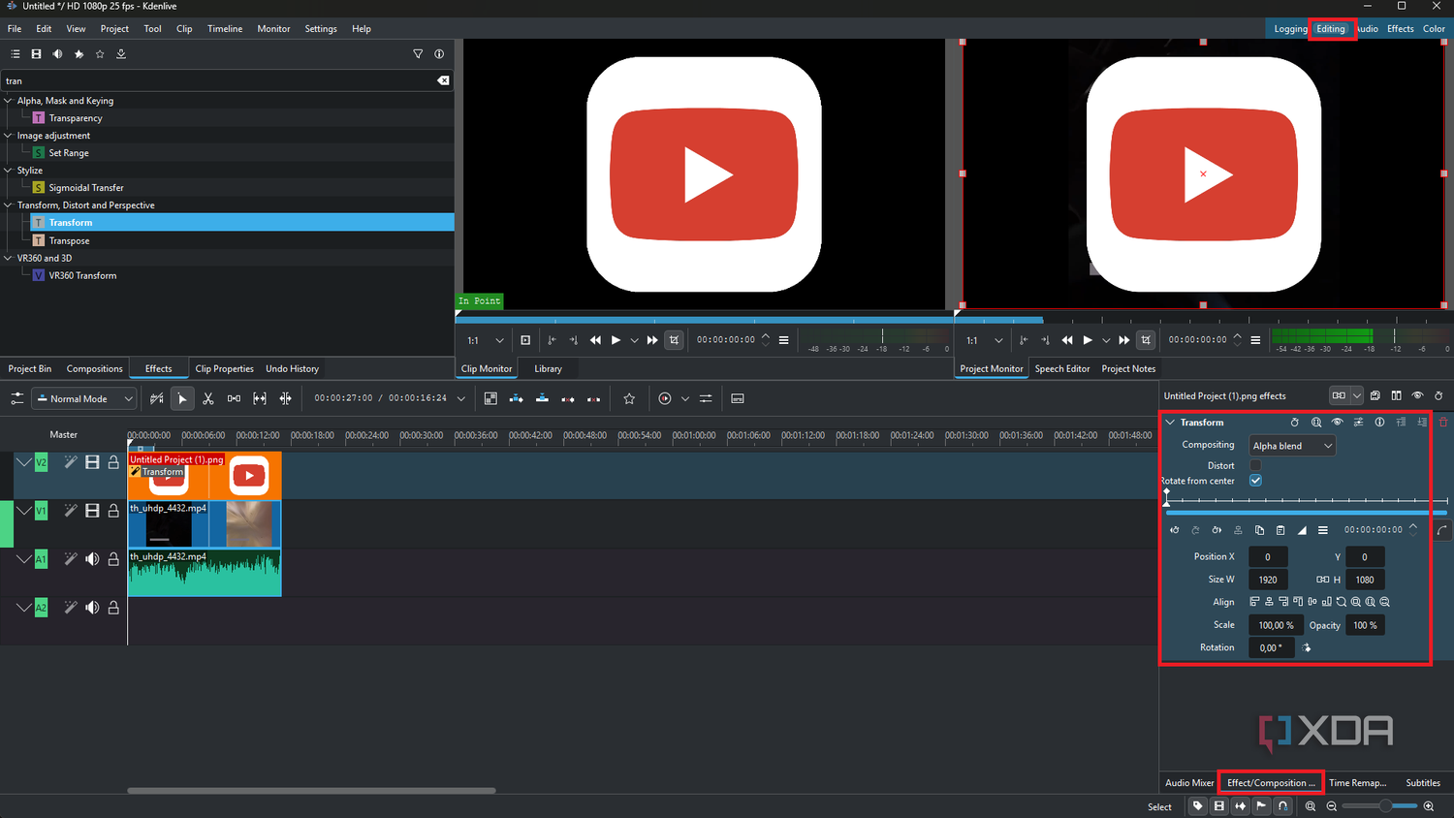Select th_uhdp_4432.mp4 video clip thumbnail

[205, 524]
